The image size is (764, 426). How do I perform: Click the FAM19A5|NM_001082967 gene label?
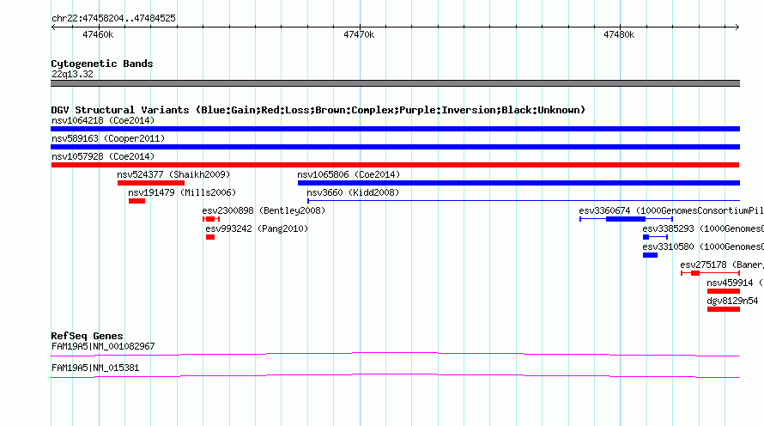click(103, 346)
